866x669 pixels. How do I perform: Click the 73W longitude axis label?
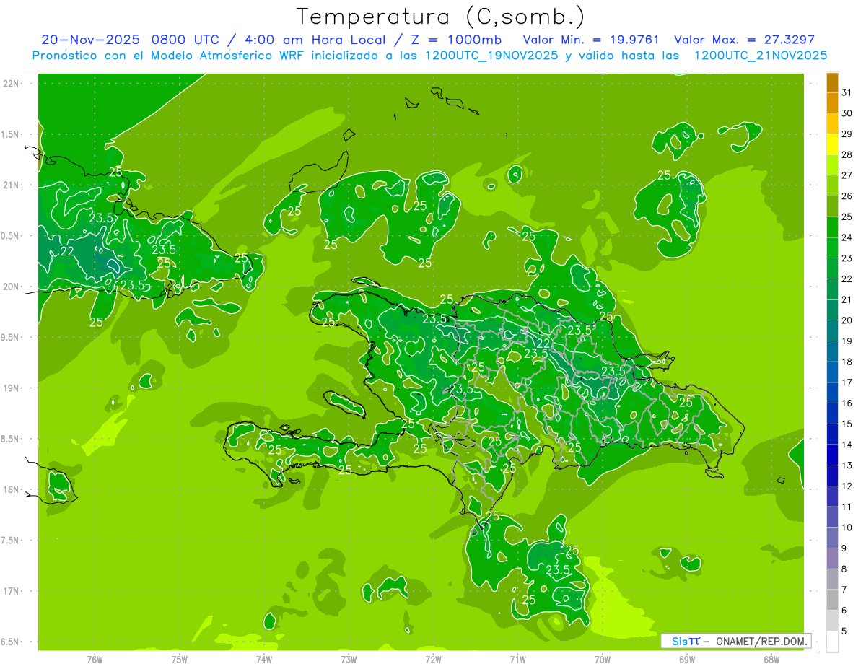349,659
